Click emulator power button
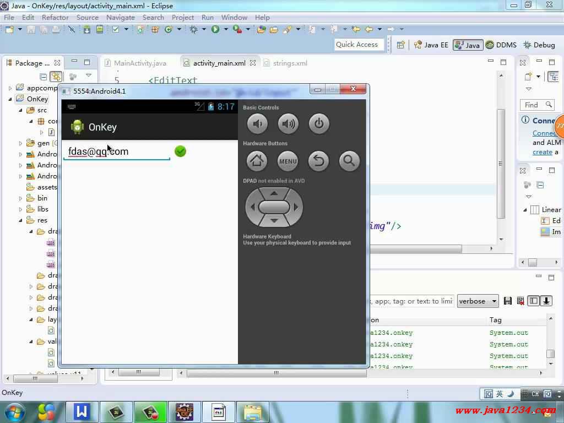This screenshot has height=423, width=564. pyautogui.click(x=319, y=124)
